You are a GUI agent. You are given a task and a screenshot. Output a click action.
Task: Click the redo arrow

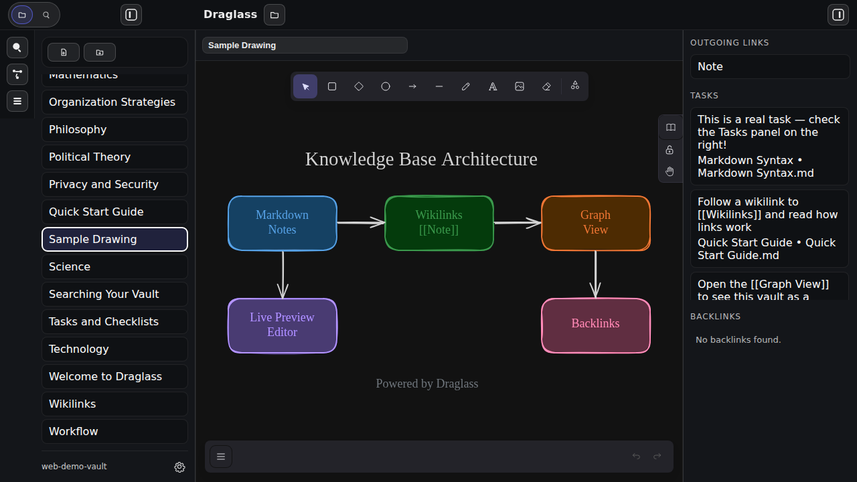(x=657, y=457)
